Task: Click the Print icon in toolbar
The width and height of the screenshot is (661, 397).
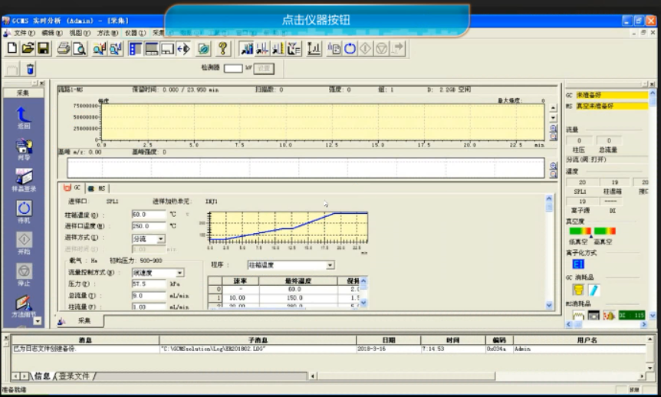Action: (63, 49)
